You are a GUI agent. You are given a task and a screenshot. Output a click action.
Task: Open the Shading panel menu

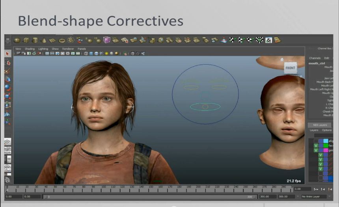pyautogui.click(x=30, y=49)
